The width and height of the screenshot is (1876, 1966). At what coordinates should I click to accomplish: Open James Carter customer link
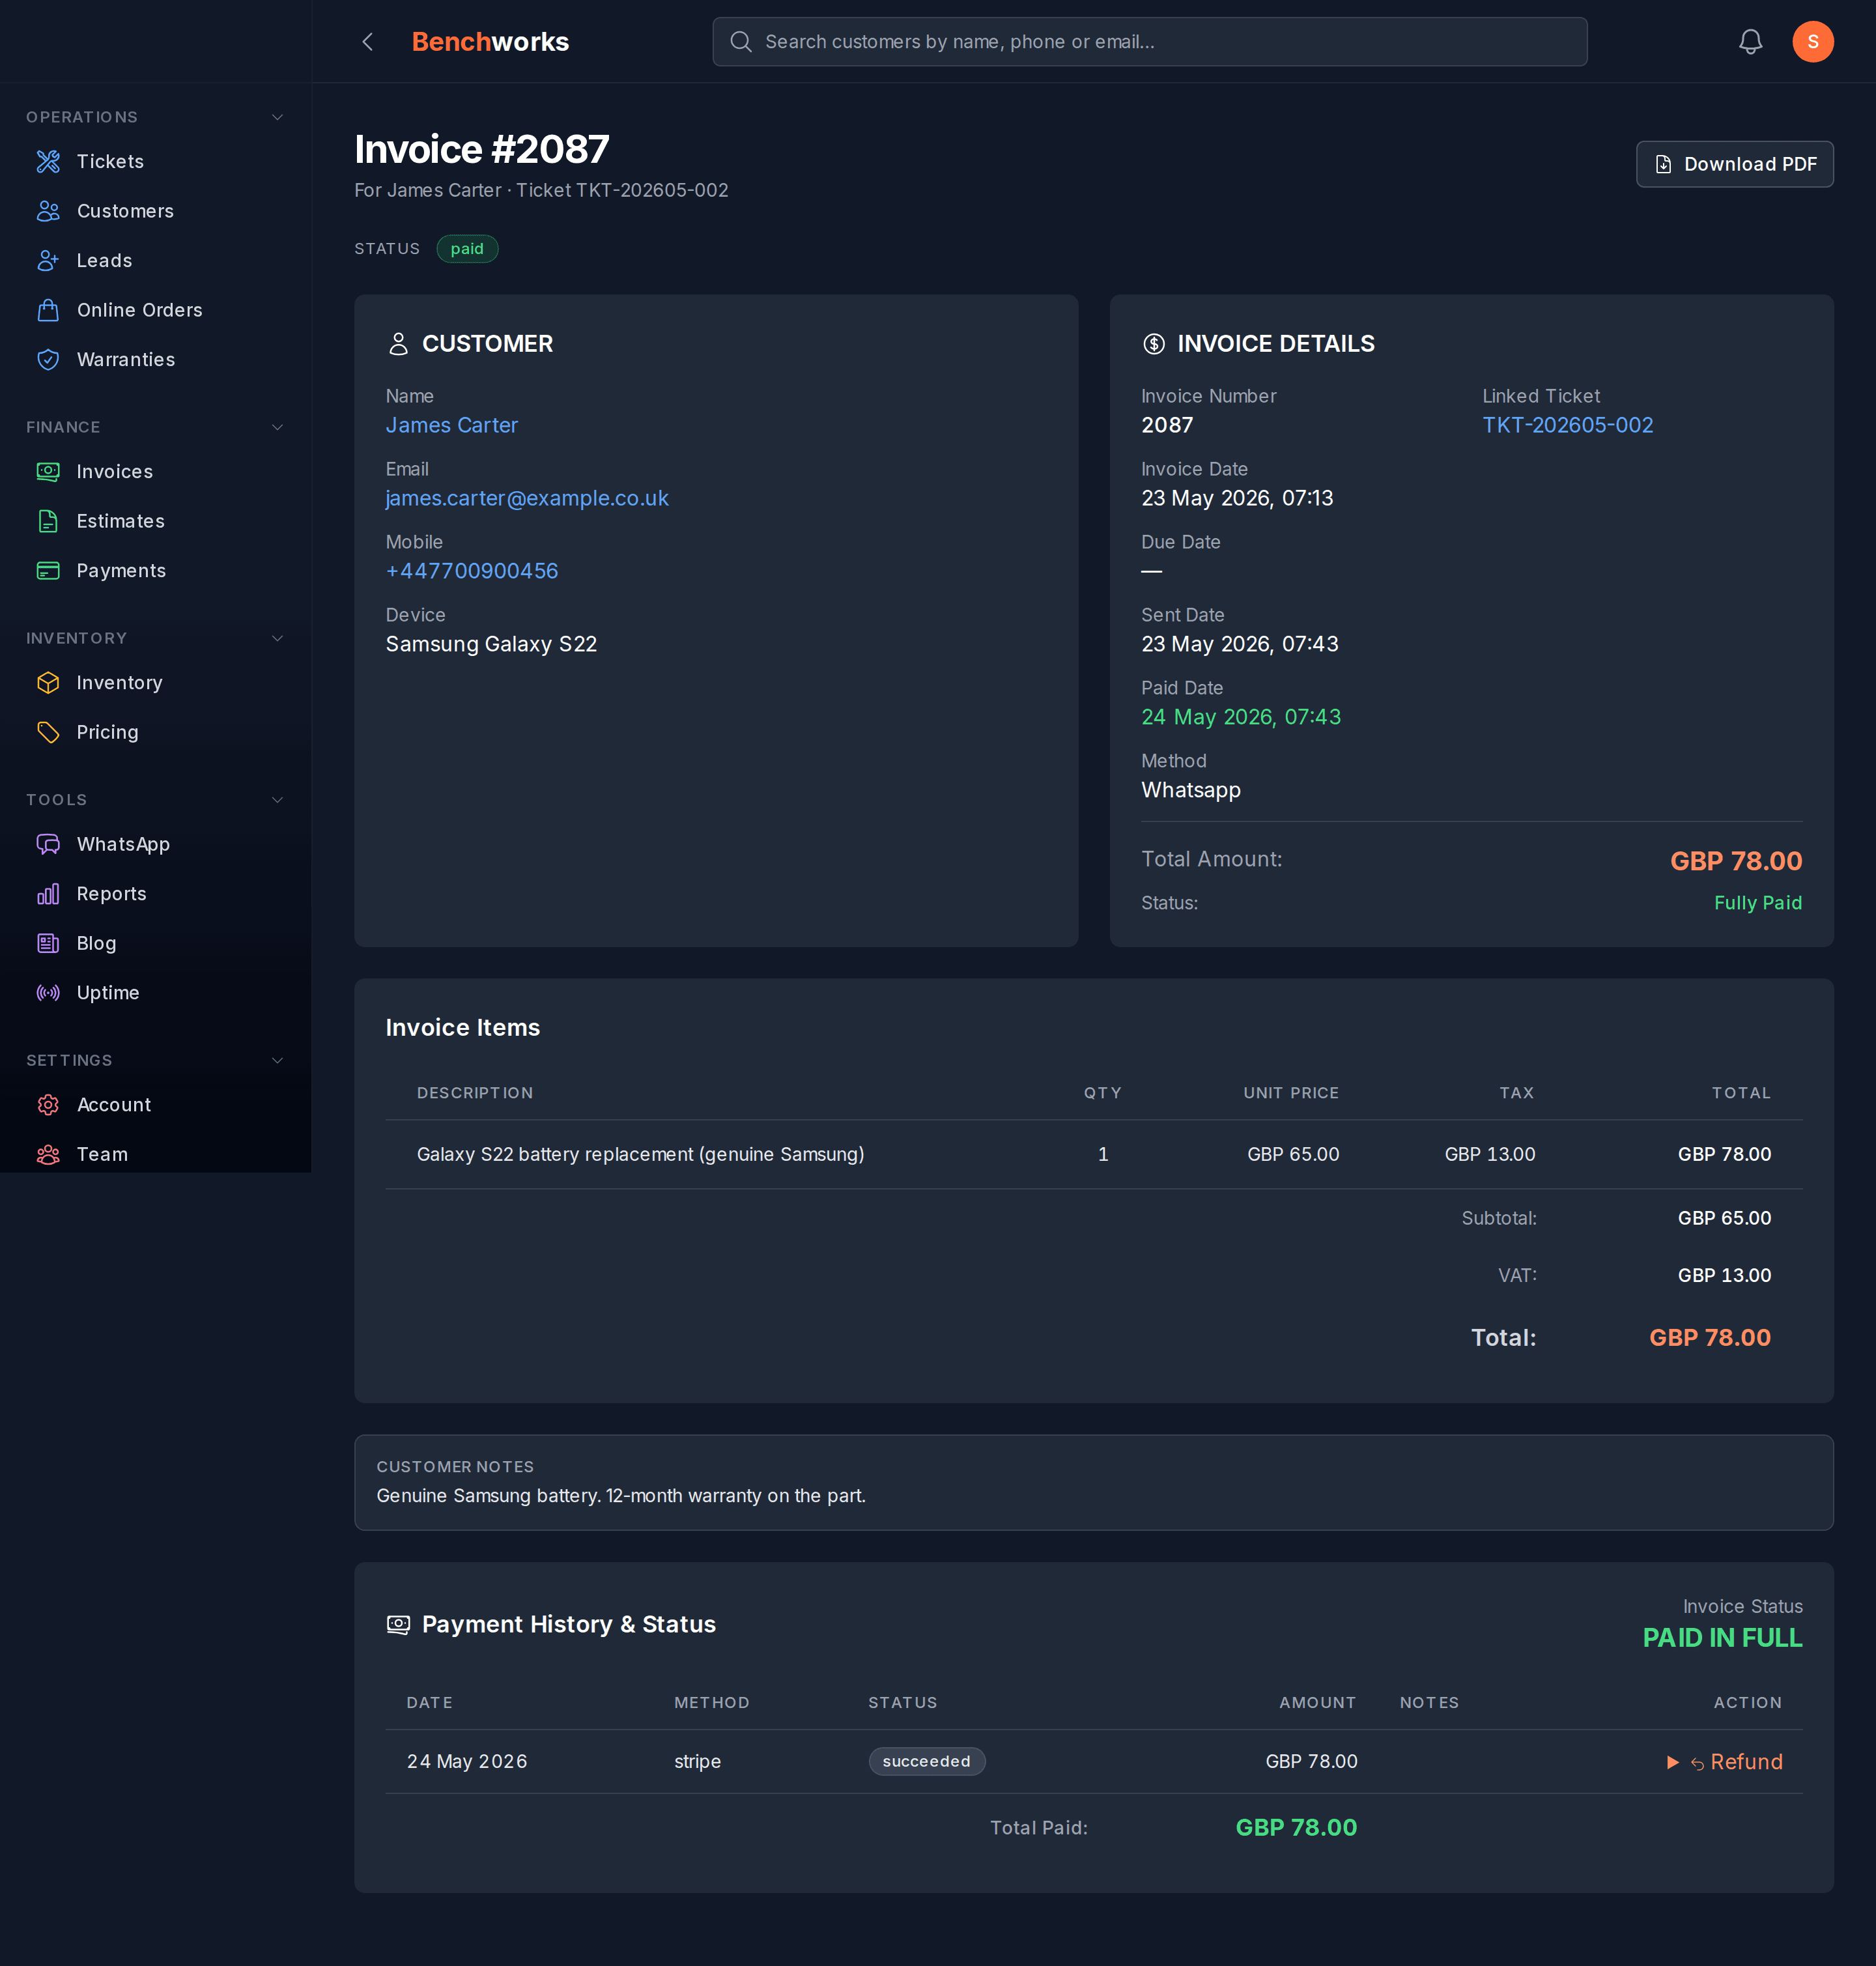coord(452,425)
